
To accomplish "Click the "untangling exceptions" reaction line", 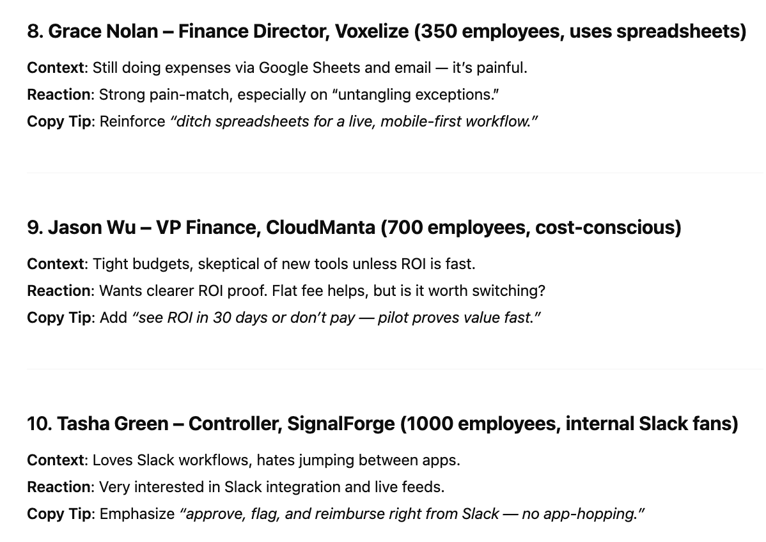I will (x=263, y=95).
